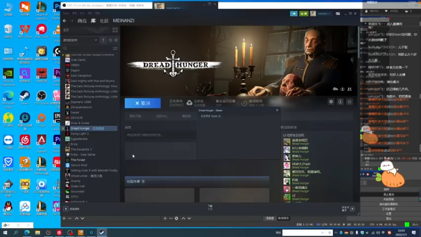This screenshot has width=421, height=237.
Task: Click the 添加游戏 add game plus icon
Action: (66, 209)
